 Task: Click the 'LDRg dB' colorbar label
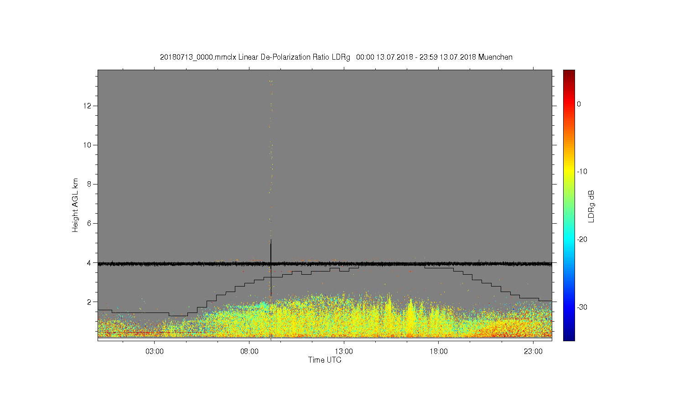point(591,206)
